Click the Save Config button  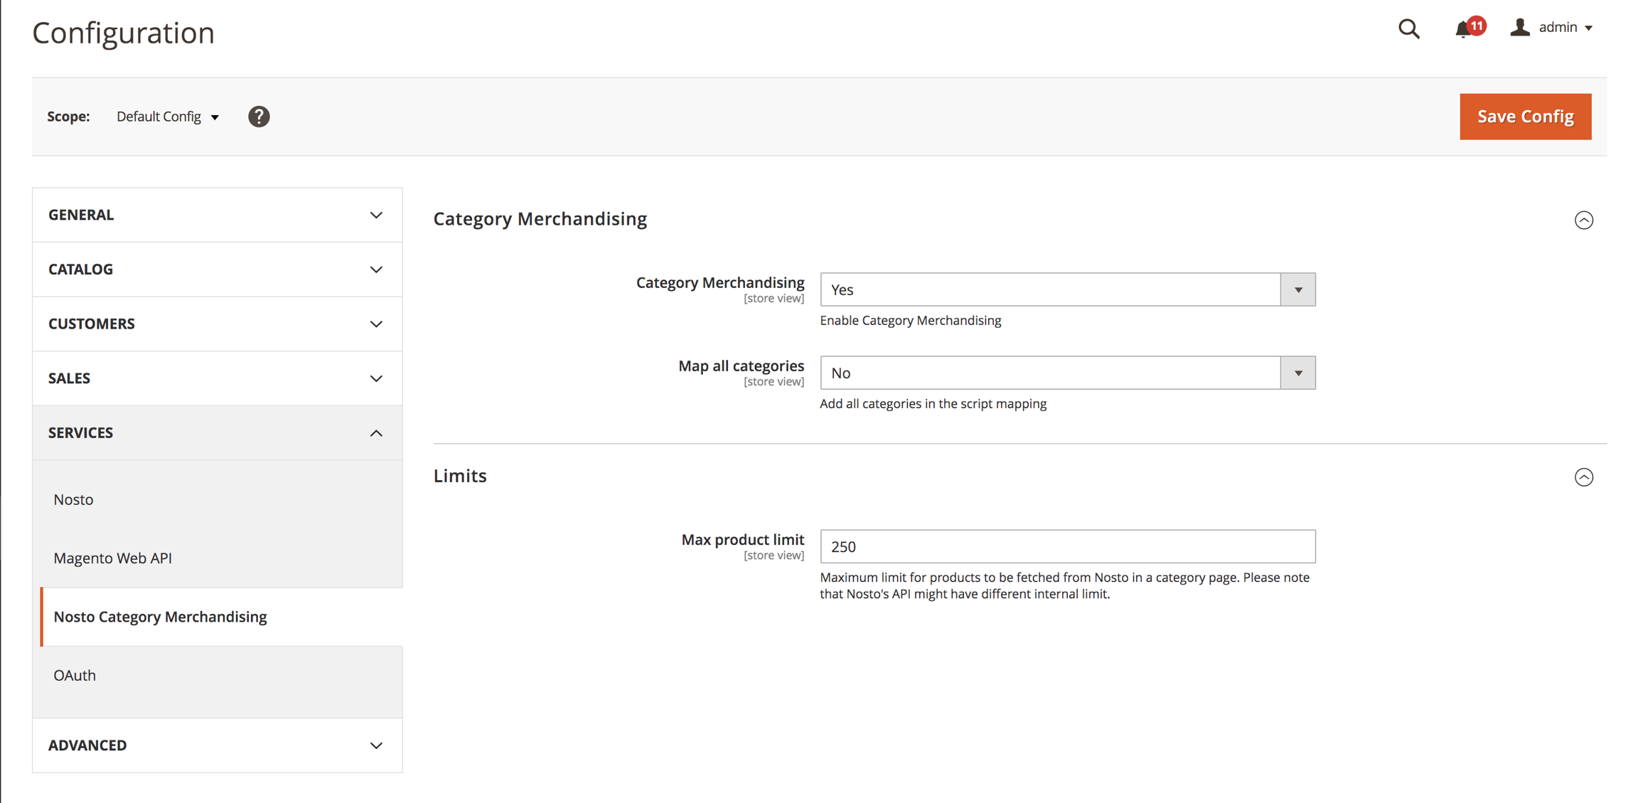coord(1525,117)
